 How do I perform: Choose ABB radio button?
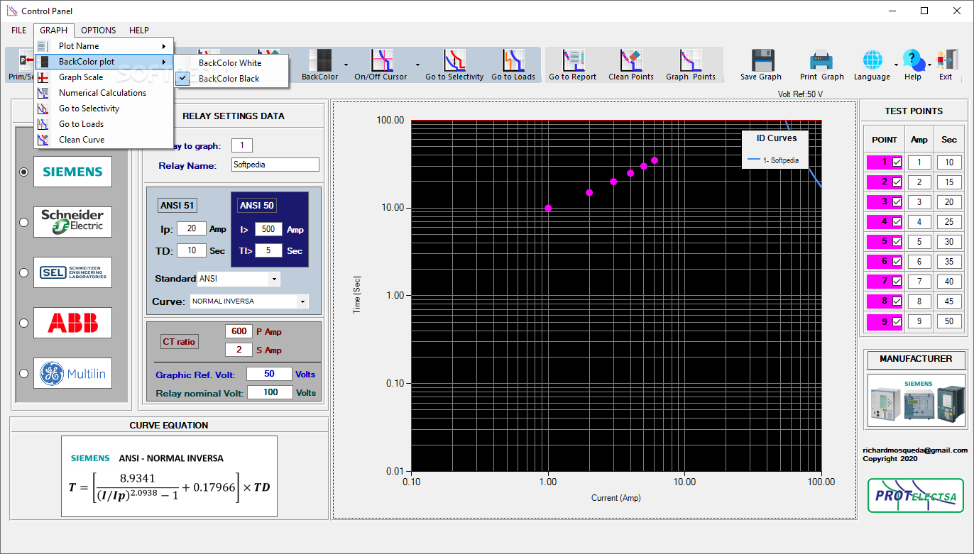click(23, 323)
